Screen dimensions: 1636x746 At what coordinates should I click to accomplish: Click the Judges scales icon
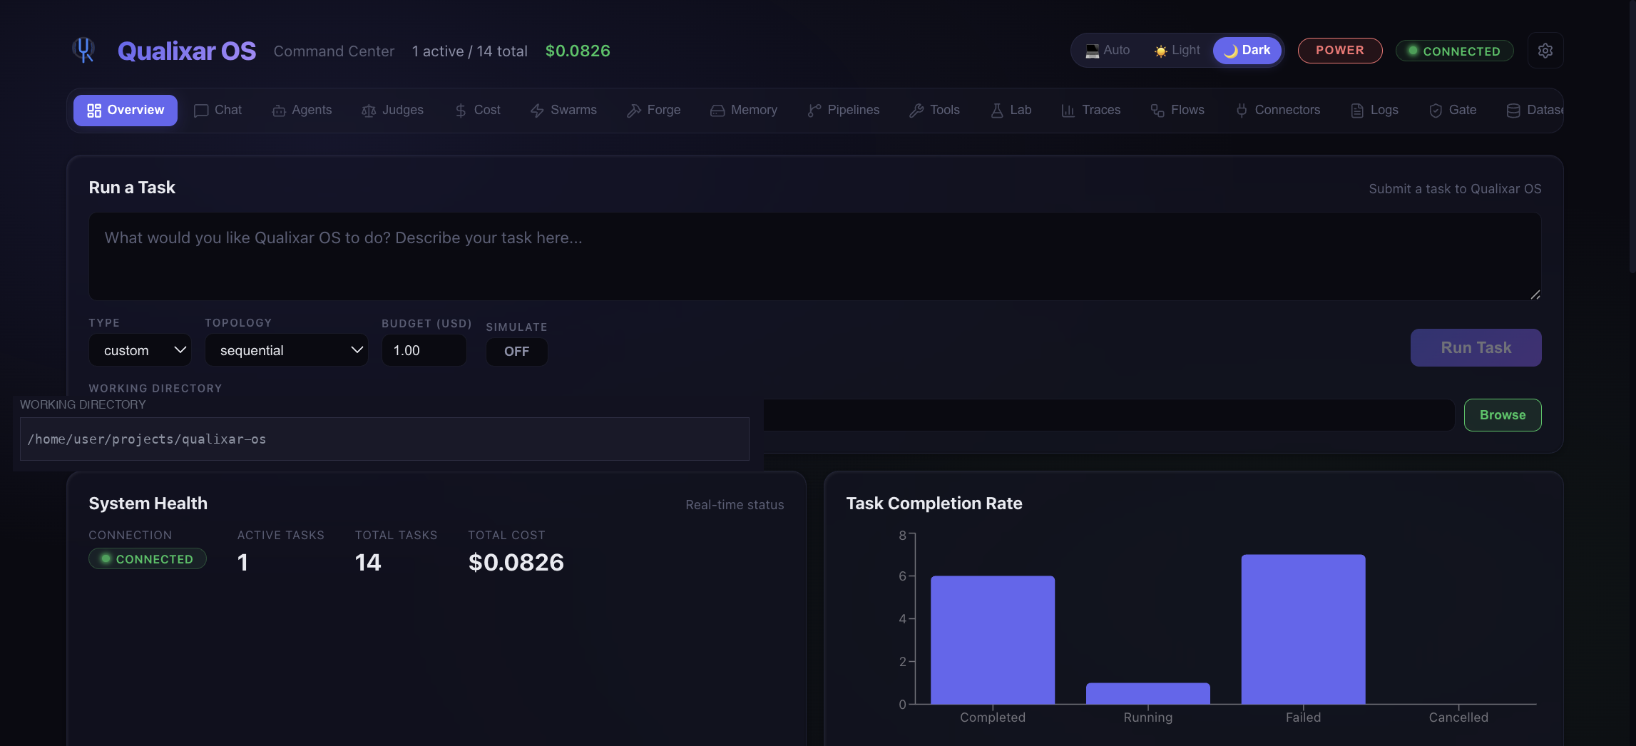369,111
